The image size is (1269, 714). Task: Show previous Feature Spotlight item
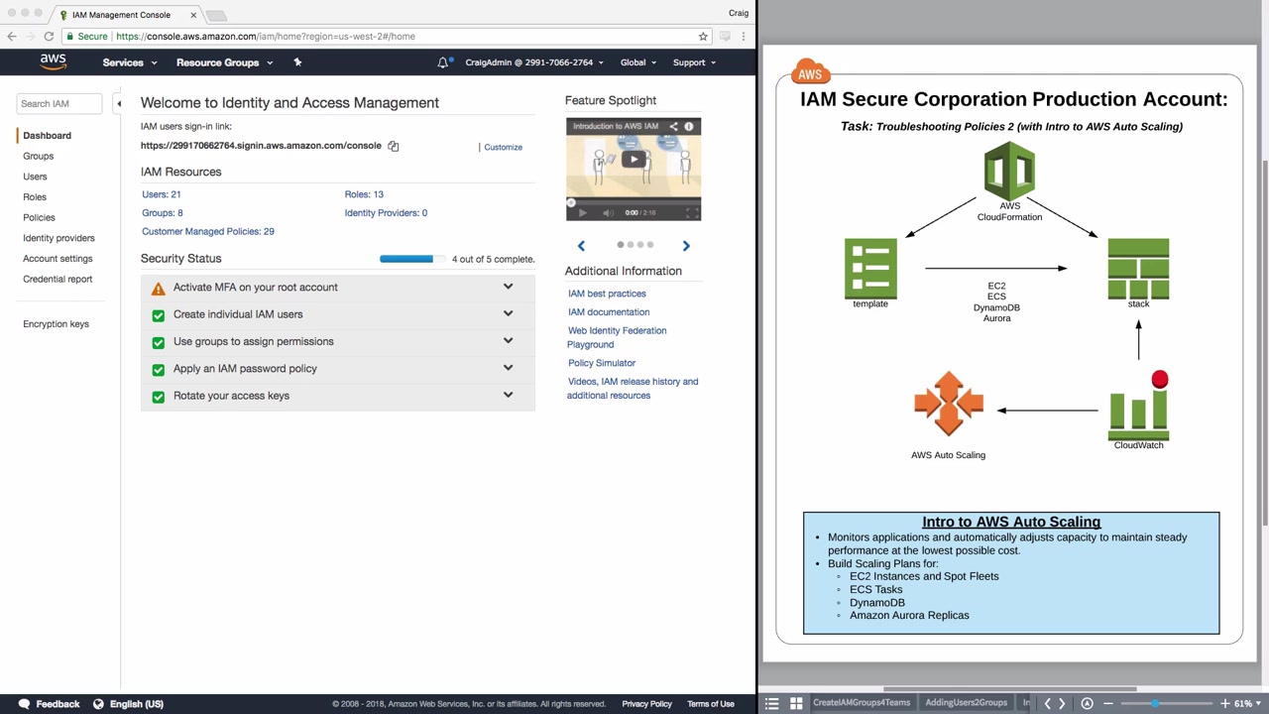[x=581, y=246]
